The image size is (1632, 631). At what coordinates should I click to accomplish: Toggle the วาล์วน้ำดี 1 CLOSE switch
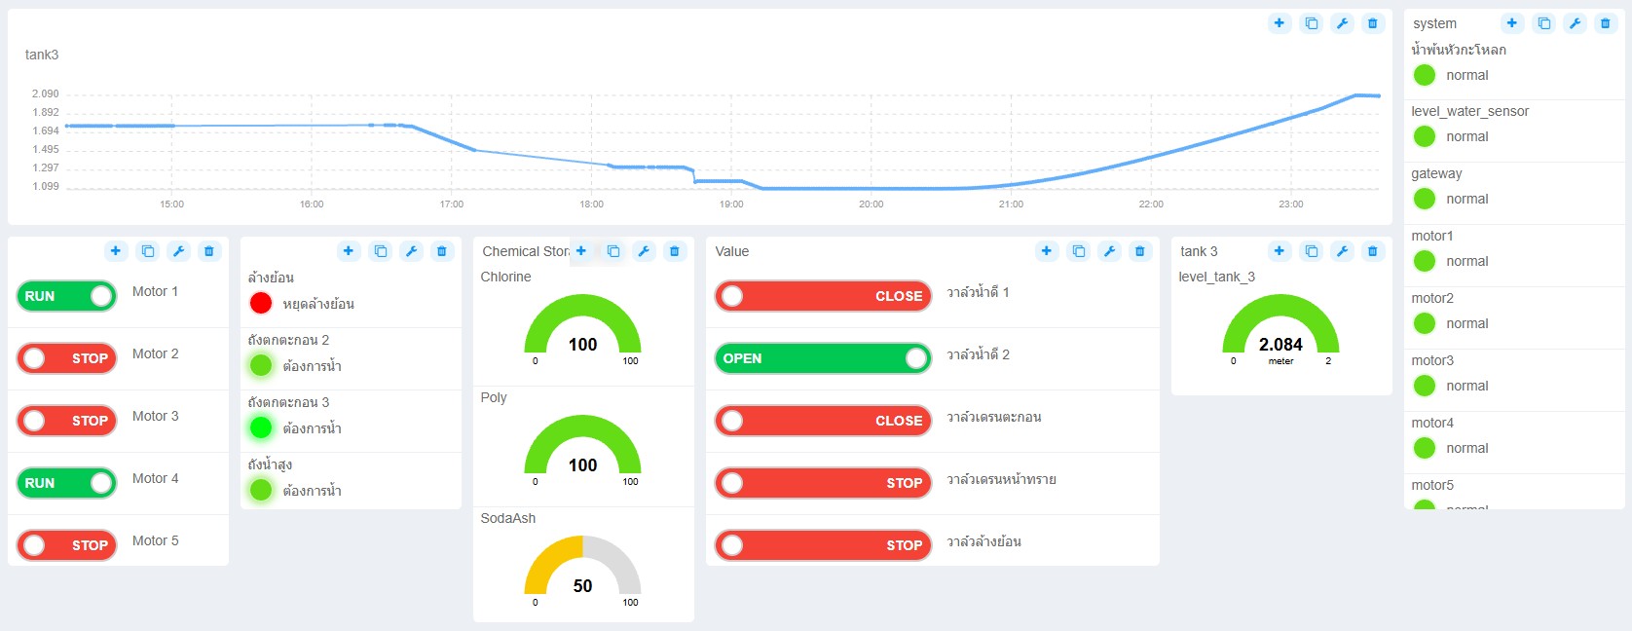(x=824, y=296)
